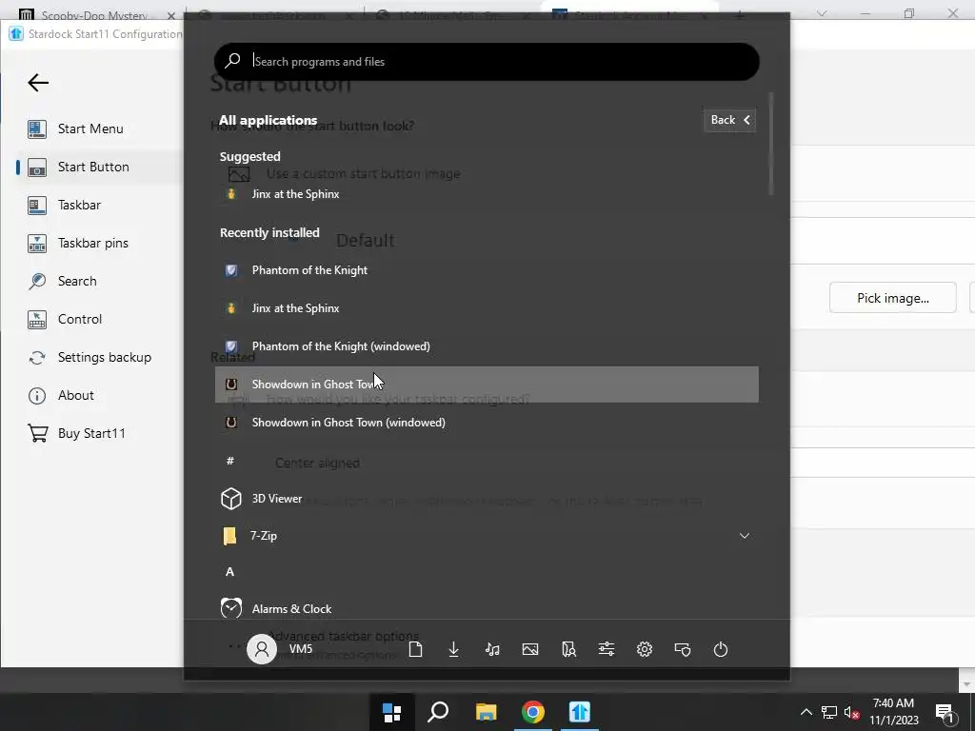Click the Search programs and files field
Screen dimensions: 975x731
coord(487,62)
